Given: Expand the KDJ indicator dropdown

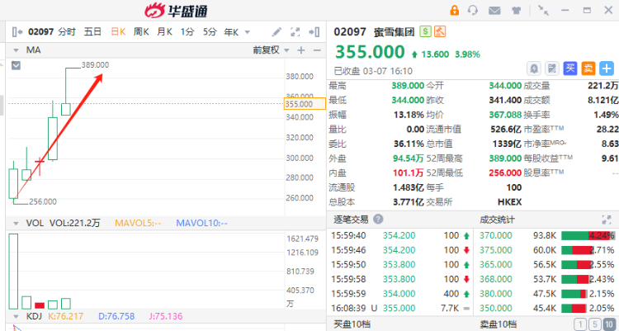Looking at the screenshot, I should click(x=16, y=314).
